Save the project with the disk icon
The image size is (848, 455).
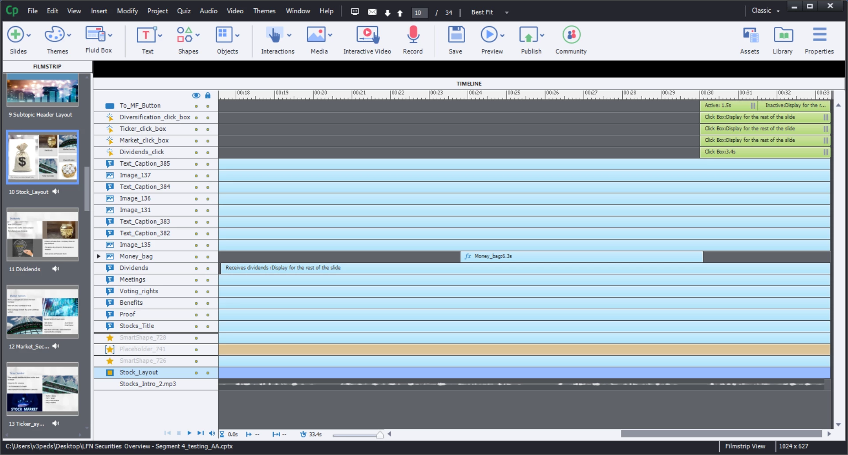pos(456,34)
